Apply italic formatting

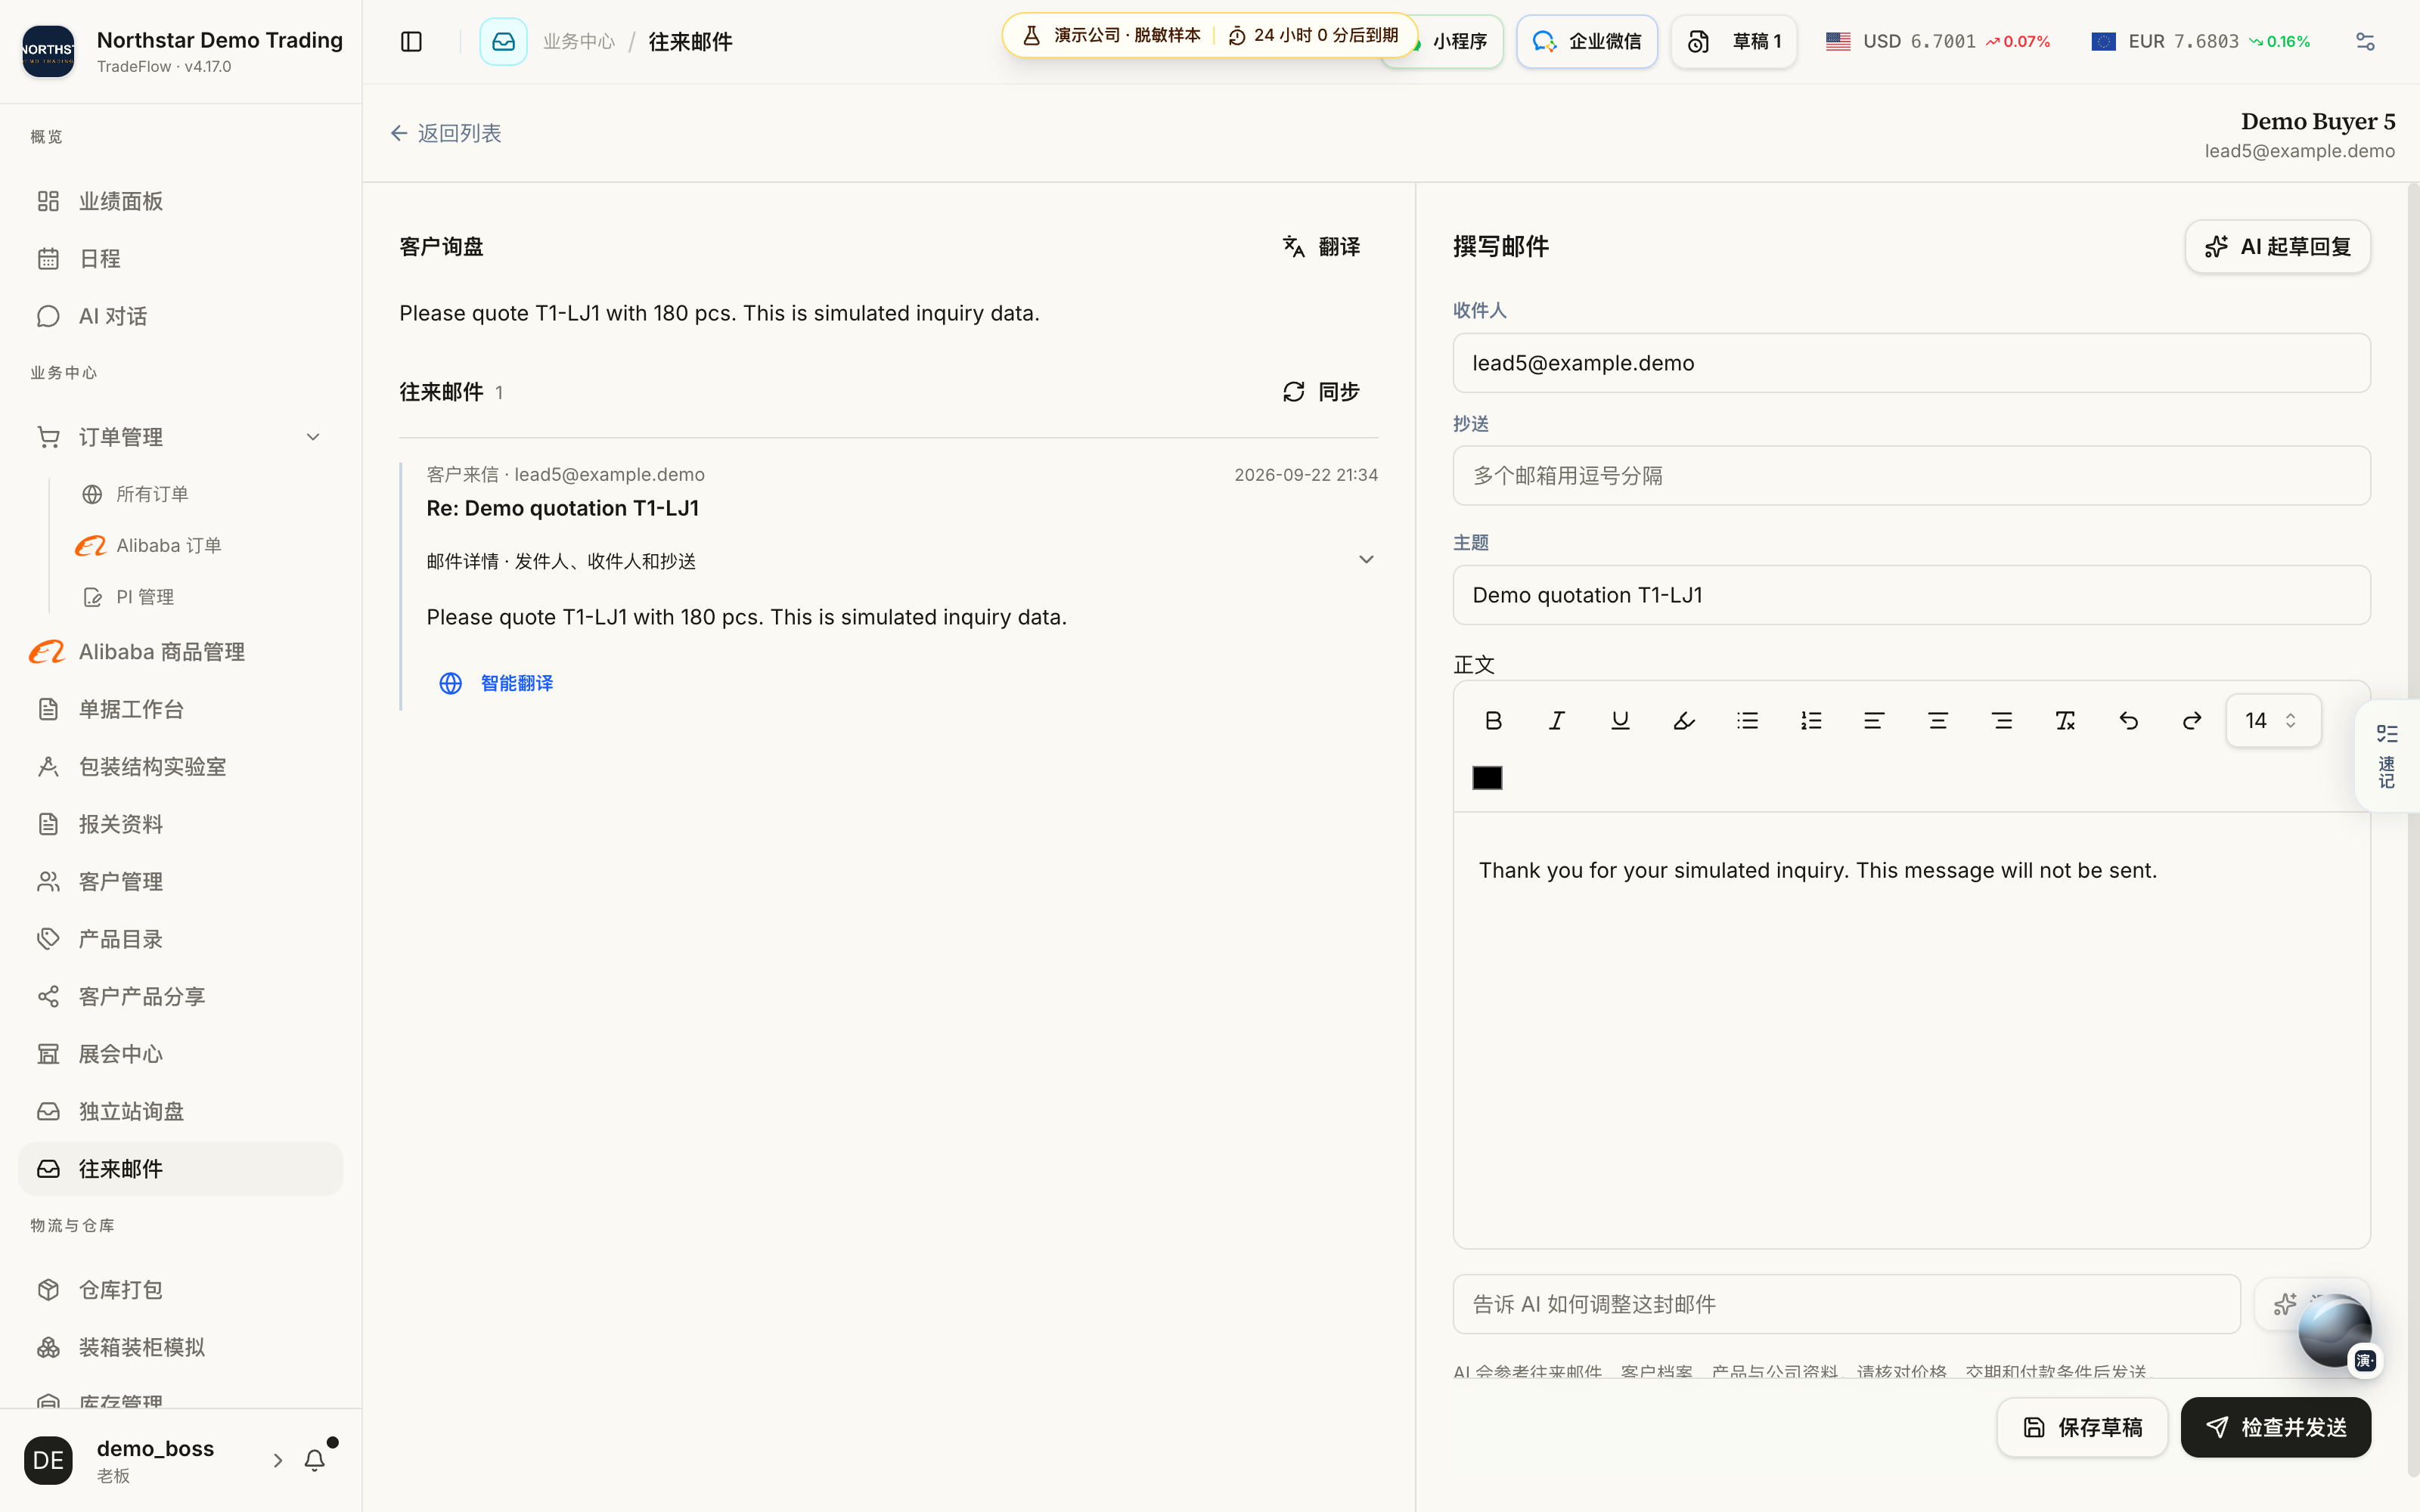point(1557,720)
